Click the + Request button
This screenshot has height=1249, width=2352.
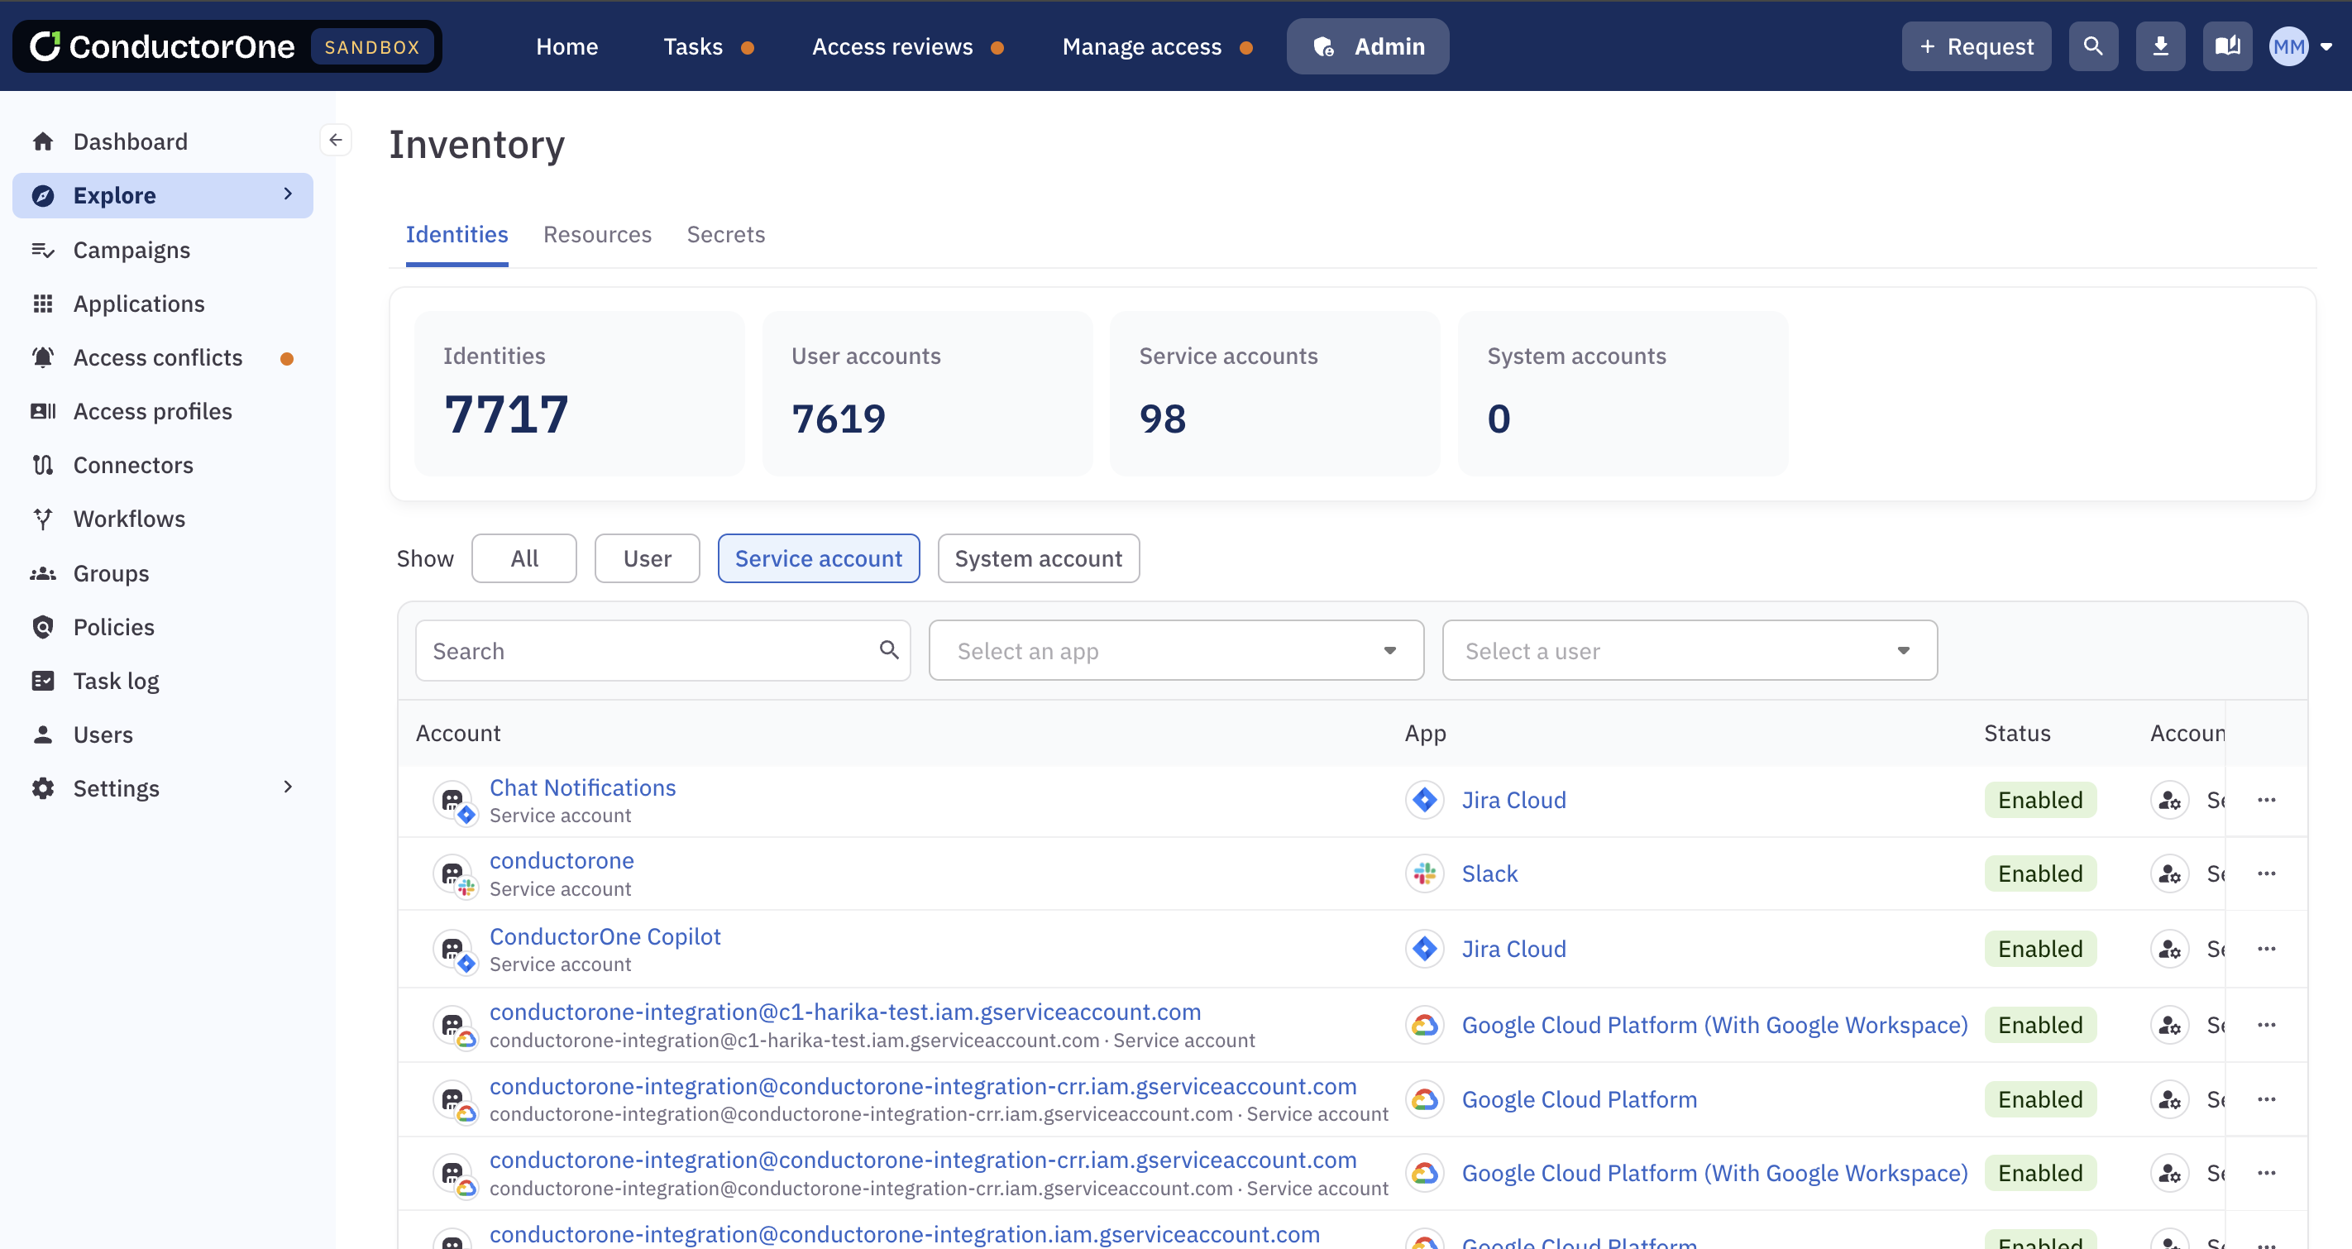[x=1976, y=45]
